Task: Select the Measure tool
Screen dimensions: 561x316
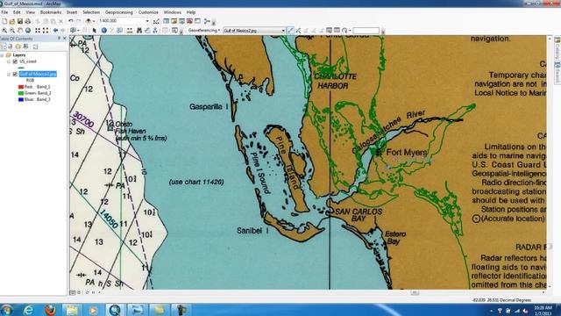Action: click(x=129, y=31)
